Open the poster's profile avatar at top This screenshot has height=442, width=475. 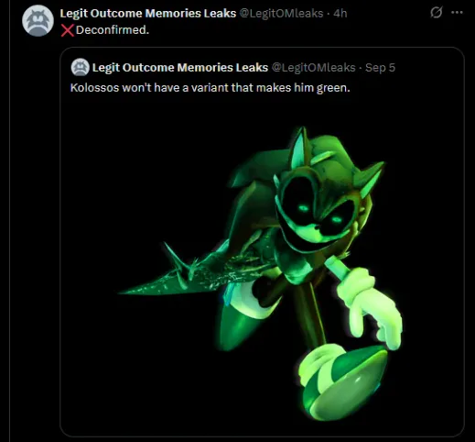pos(38,21)
